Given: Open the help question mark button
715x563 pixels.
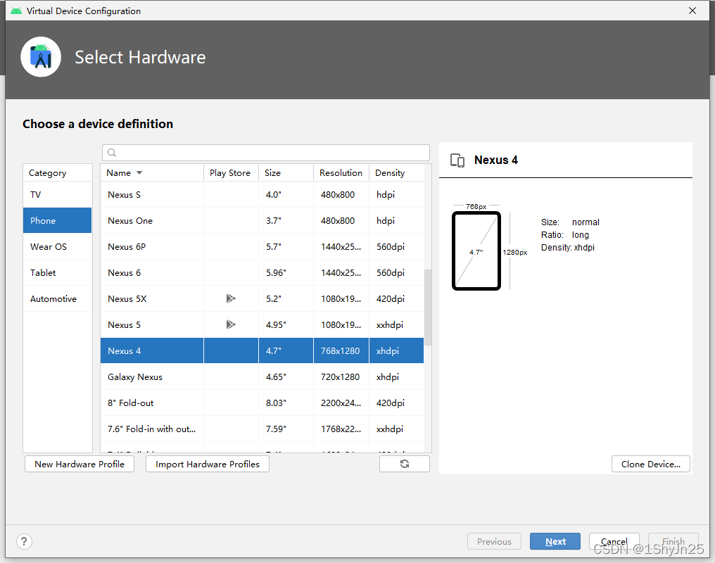Looking at the screenshot, I should pos(24,542).
